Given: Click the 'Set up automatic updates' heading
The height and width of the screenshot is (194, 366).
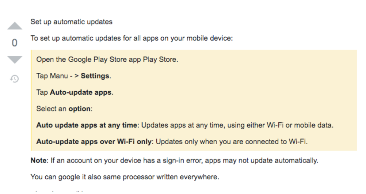Looking at the screenshot, I should pos(72,22).
